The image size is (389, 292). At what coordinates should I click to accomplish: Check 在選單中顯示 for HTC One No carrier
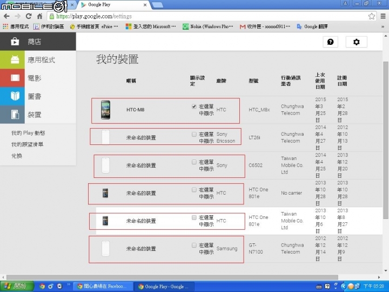point(194,190)
